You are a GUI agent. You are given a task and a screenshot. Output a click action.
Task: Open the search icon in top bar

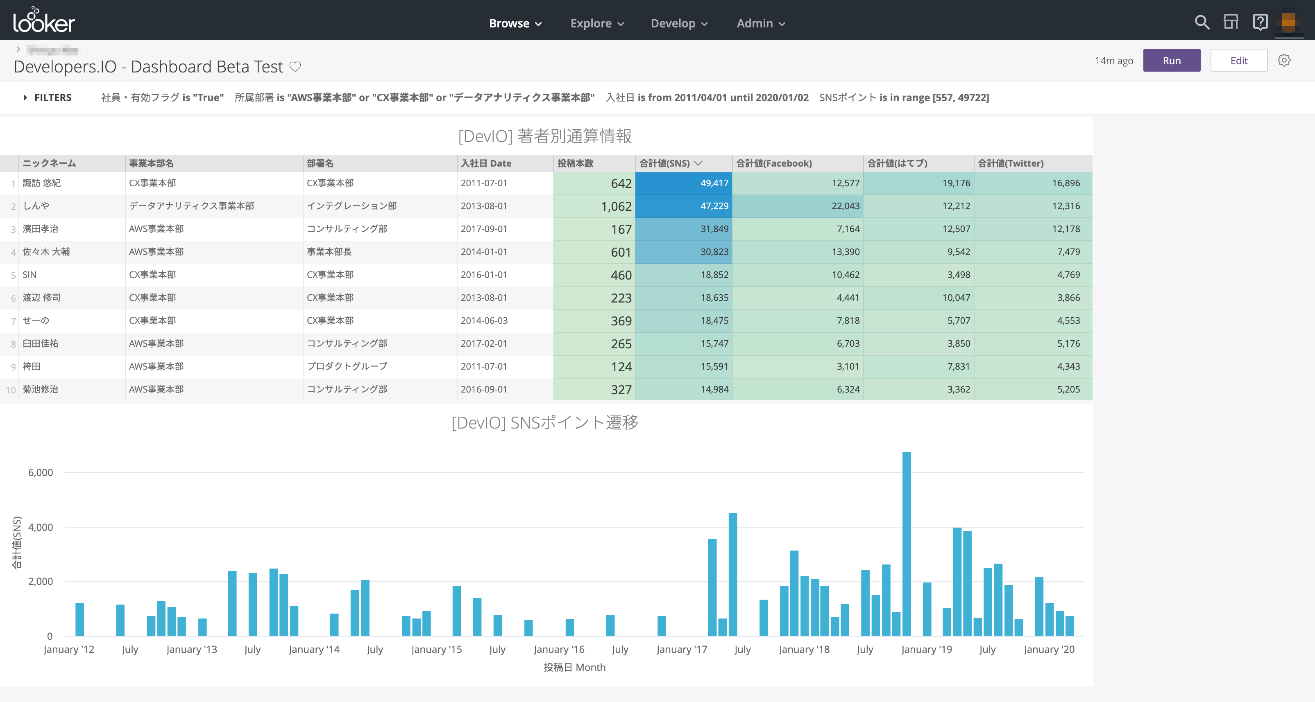click(1202, 23)
